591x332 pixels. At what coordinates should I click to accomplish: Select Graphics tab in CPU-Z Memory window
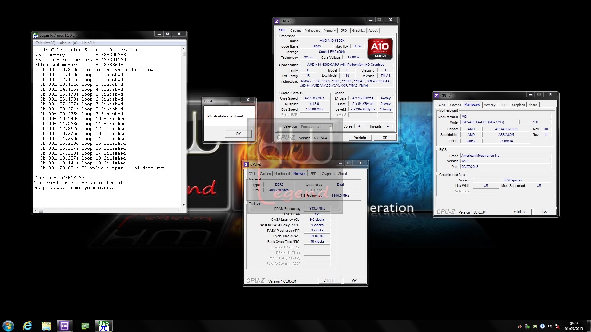click(x=328, y=174)
